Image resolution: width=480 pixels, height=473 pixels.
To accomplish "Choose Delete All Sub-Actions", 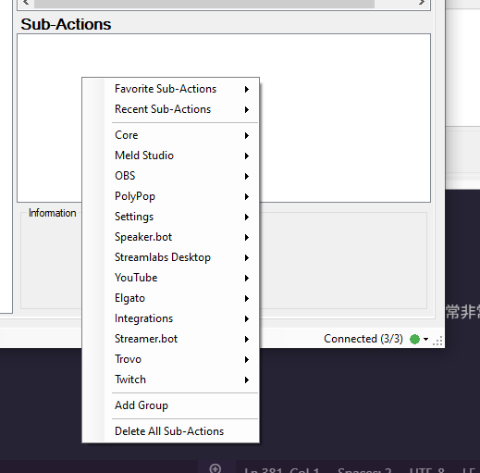I will (x=170, y=431).
